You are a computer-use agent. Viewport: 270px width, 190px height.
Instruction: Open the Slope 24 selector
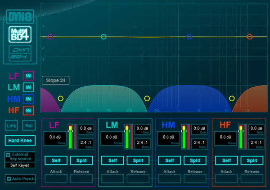click(x=56, y=81)
